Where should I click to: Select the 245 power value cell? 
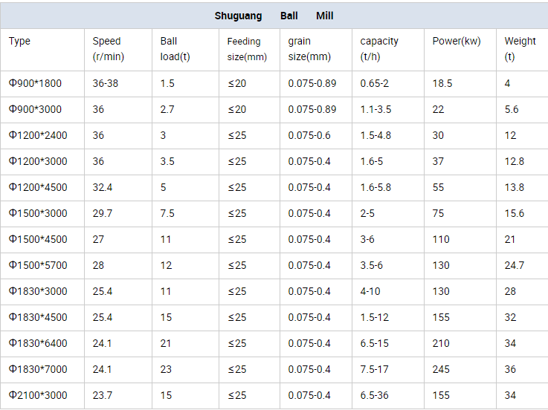tap(441, 369)
